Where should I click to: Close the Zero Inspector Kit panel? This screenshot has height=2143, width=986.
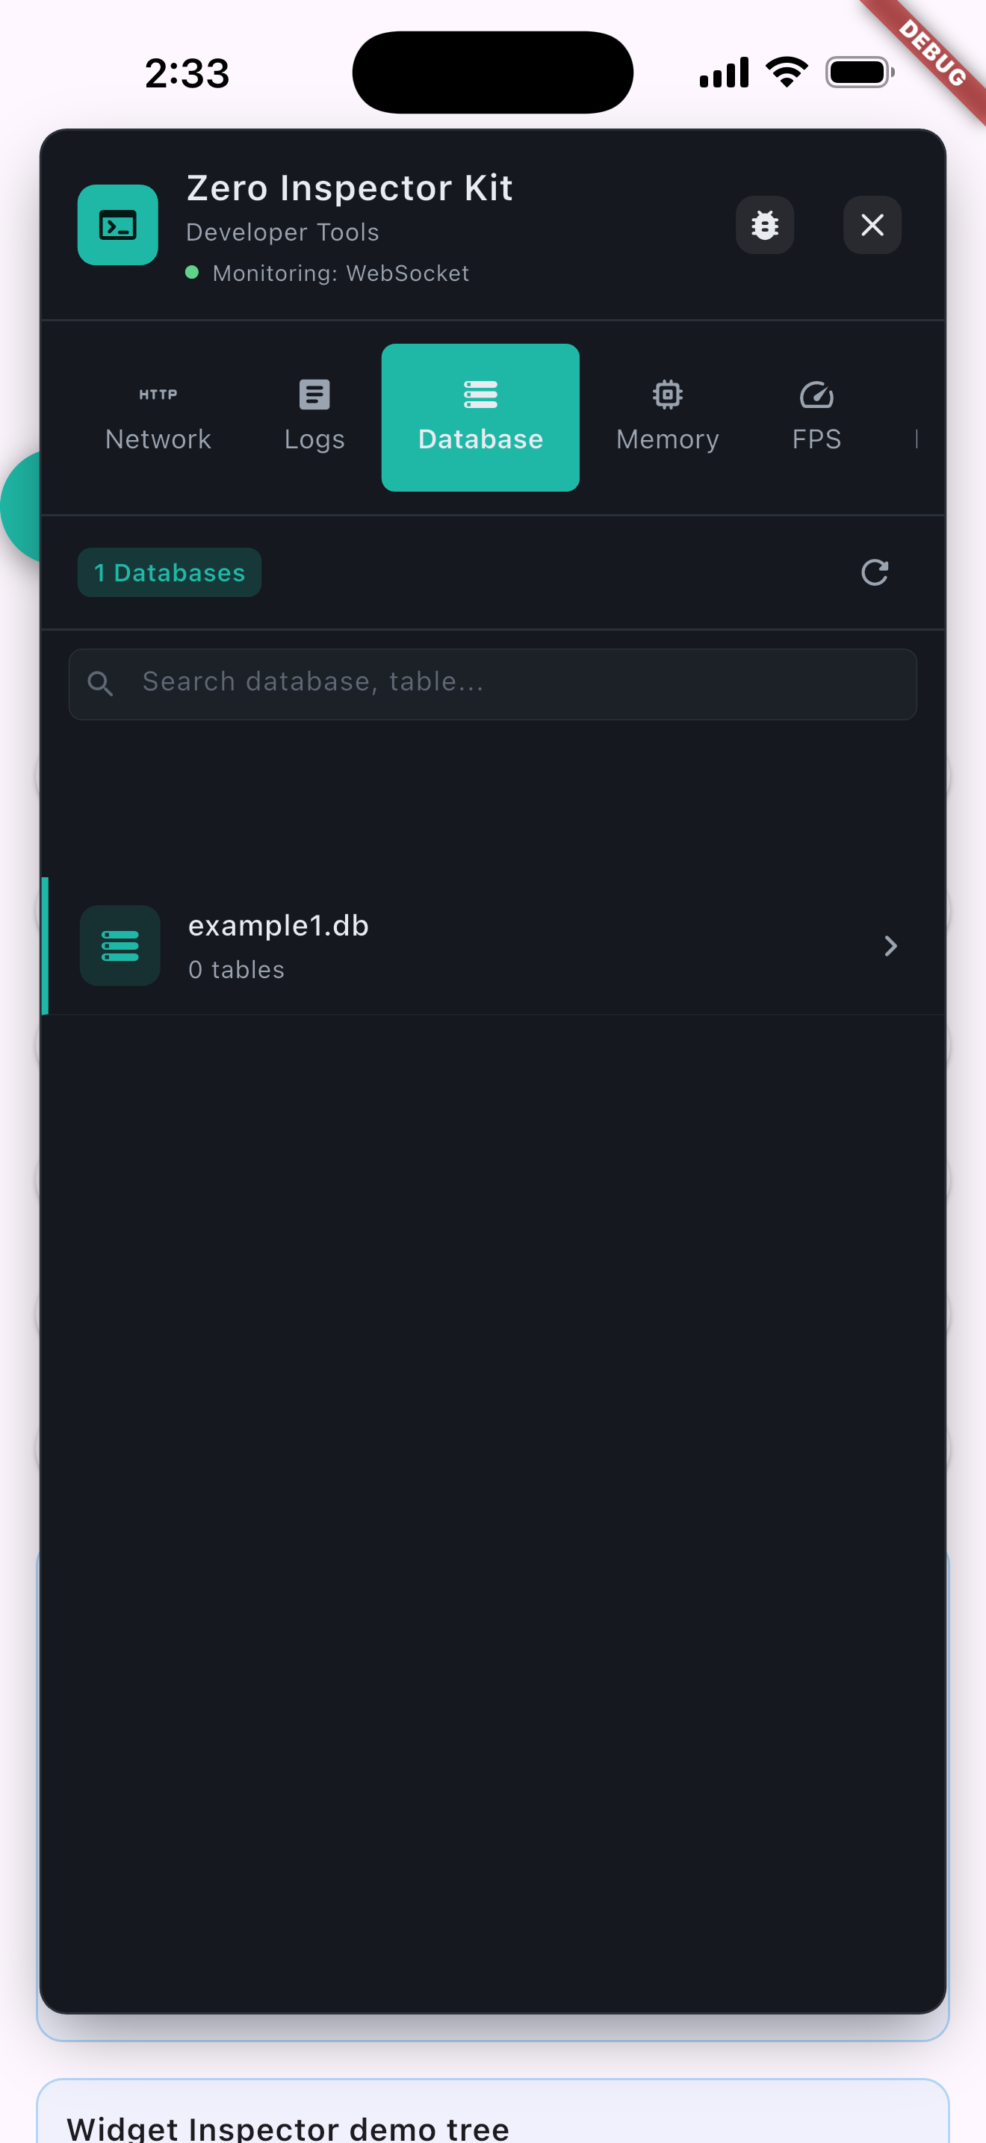(x=872, y=225)
